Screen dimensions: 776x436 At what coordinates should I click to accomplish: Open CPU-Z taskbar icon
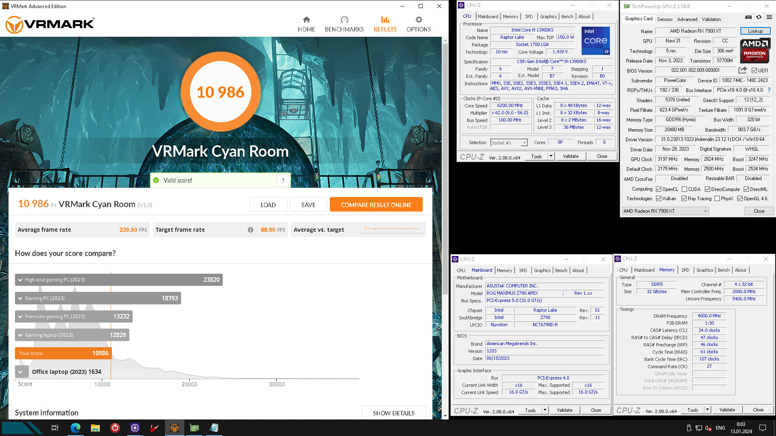tap(135, 428)
